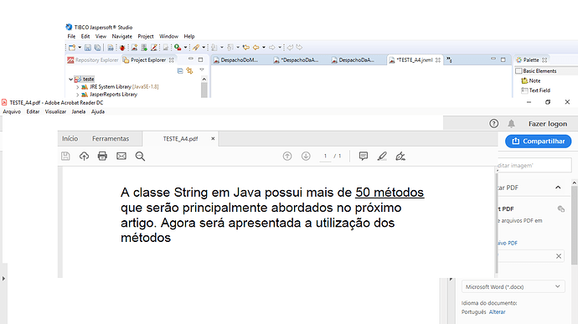This screenshot has width=578, height=324.
Task: Upload file with the cloud arrow icon
Action: coord(84,157)
